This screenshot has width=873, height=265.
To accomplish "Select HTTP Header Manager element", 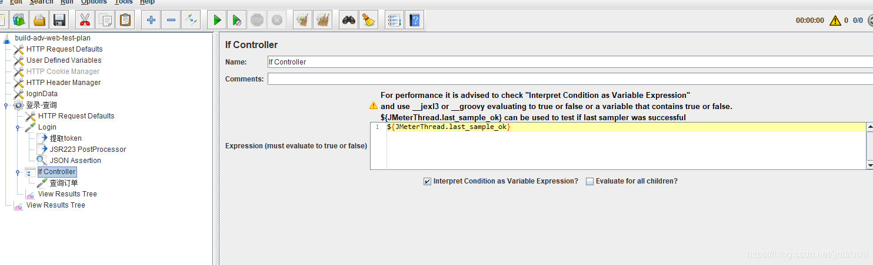I will click(x=63, y=83).
